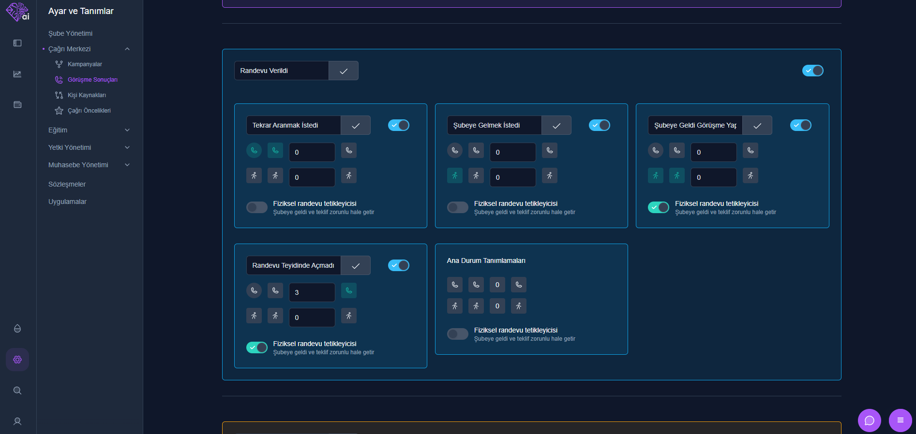The image size is (916, 434).
Task: Toggle the Tekrar Aranmak İstedi active switch
Action: point(399,125)
